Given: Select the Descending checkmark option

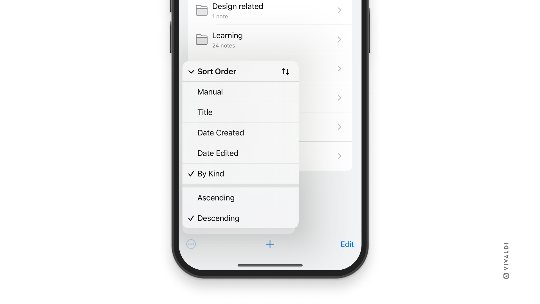Looking at the screenshot, I should point(191,218).
